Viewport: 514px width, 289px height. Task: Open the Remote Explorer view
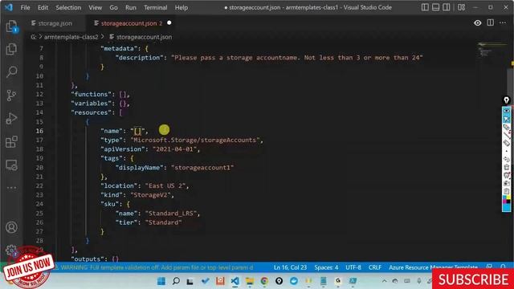point(12,165)
